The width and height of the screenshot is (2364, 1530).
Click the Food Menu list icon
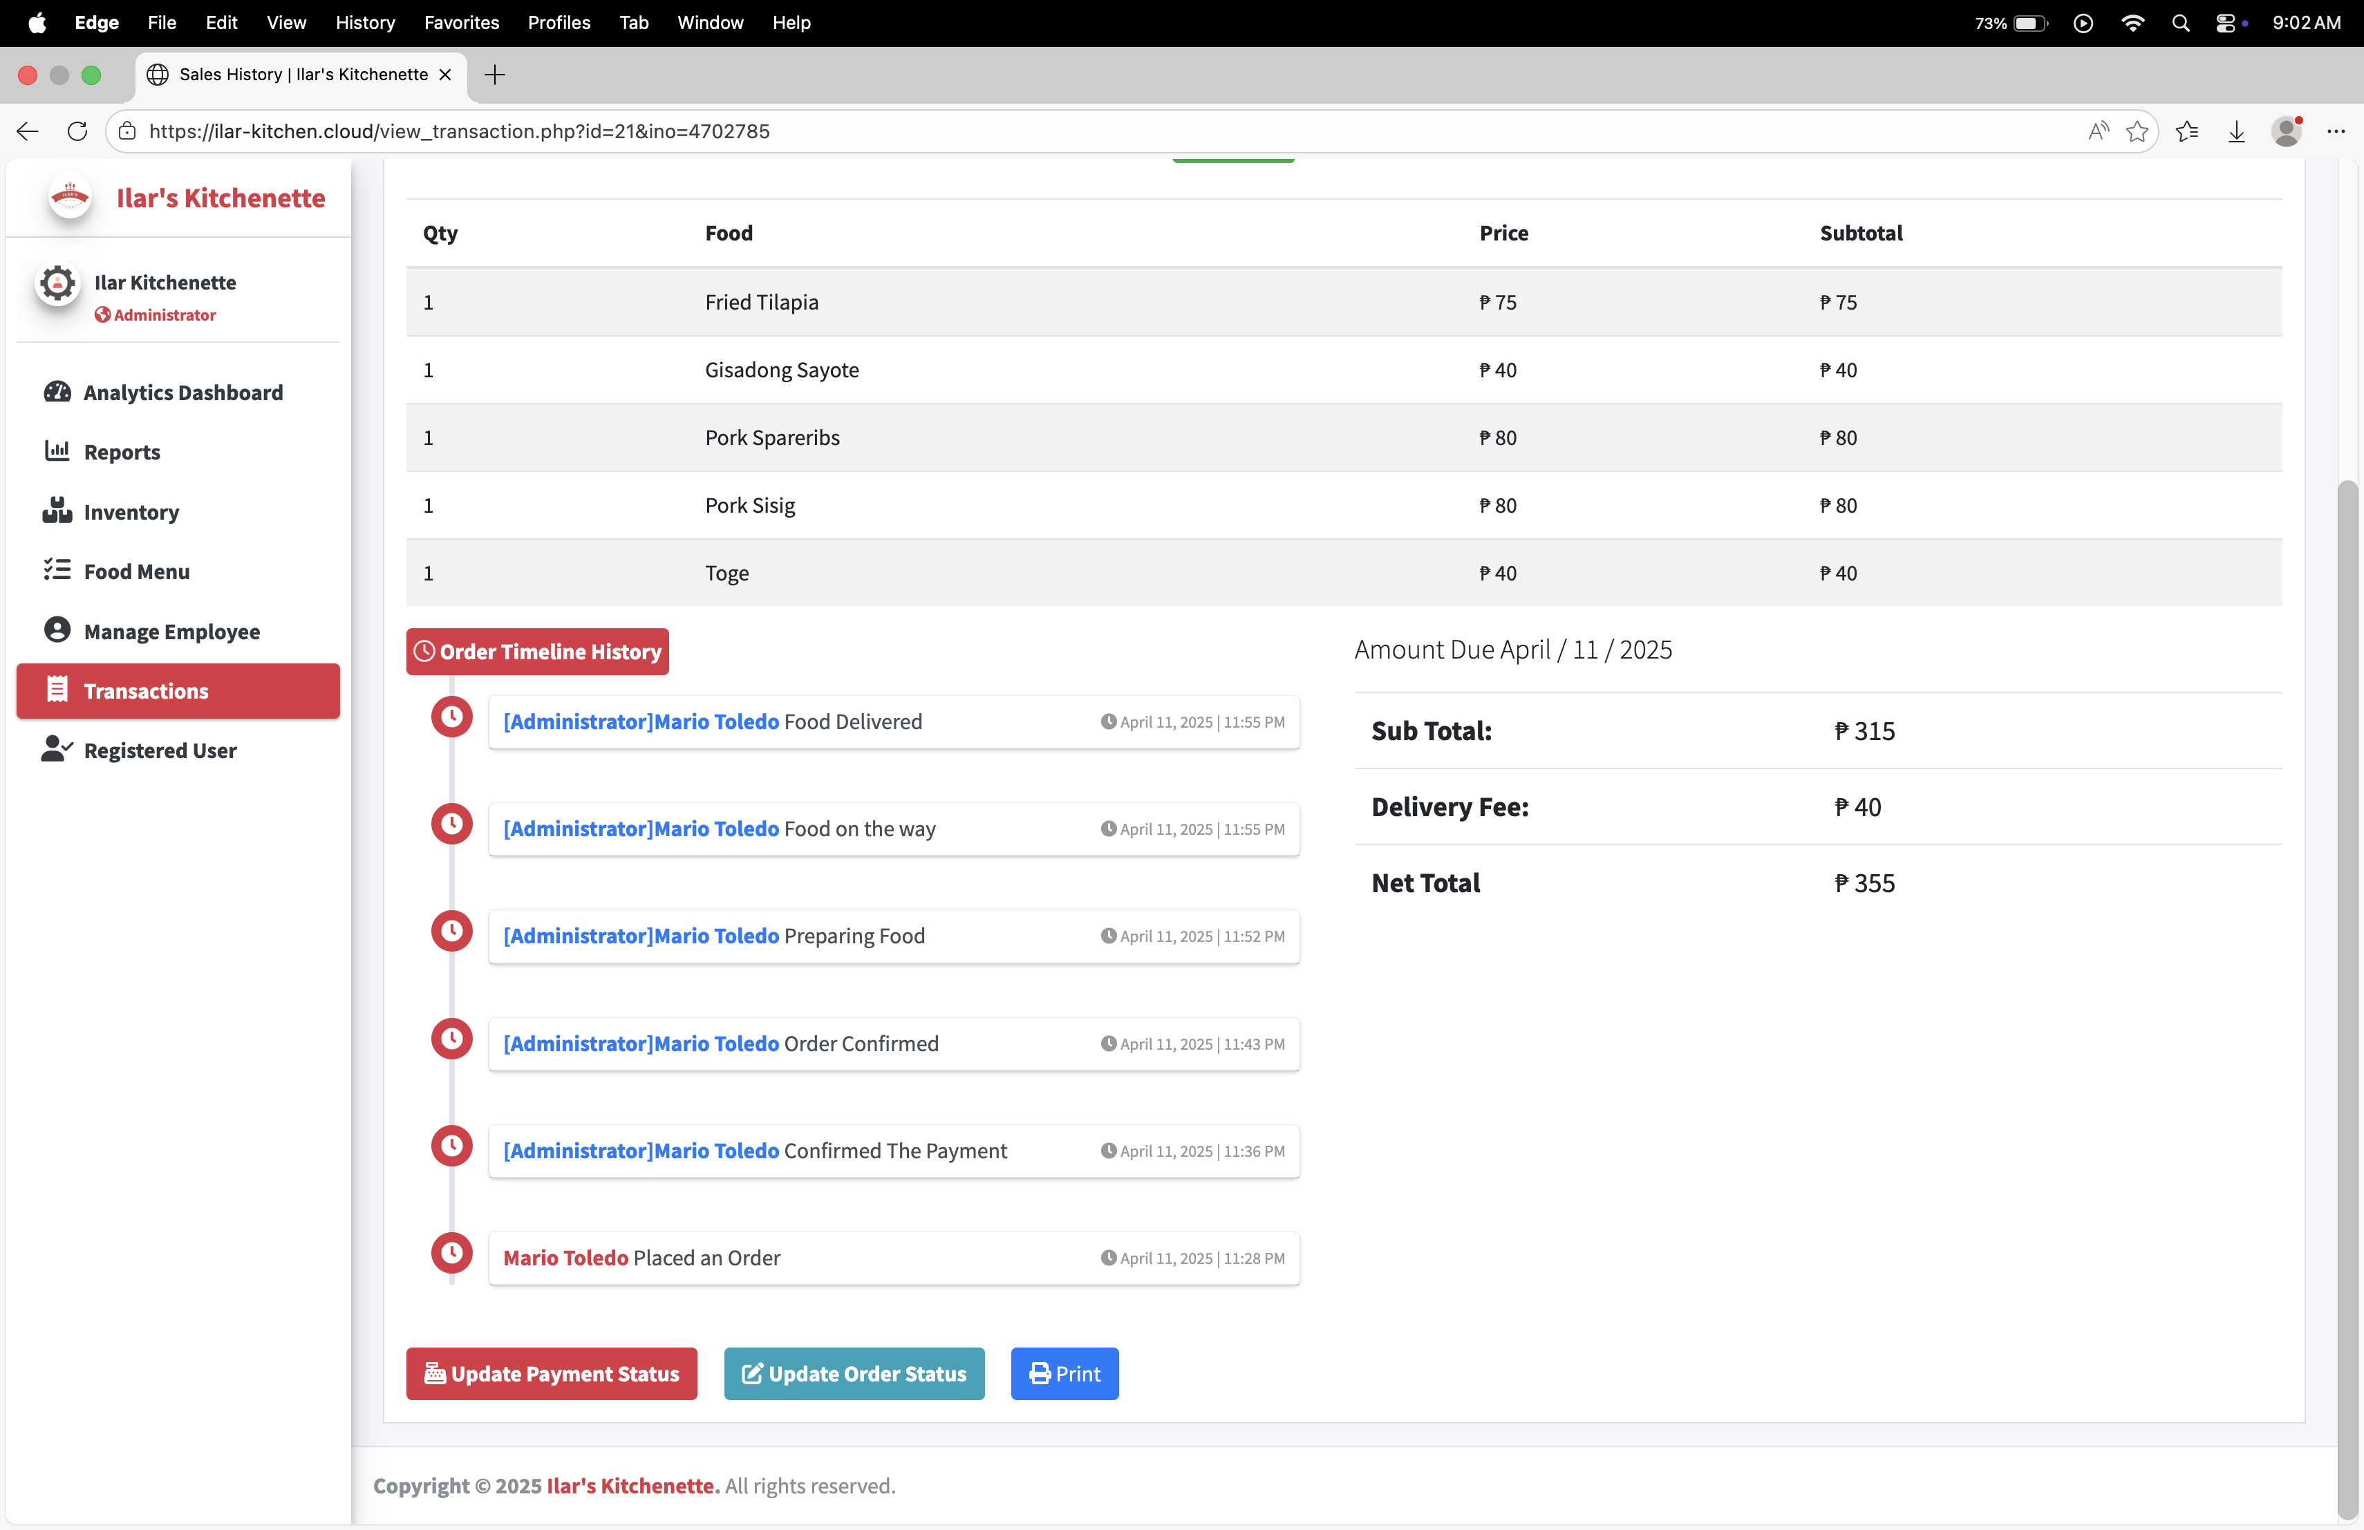click(57, 570)
